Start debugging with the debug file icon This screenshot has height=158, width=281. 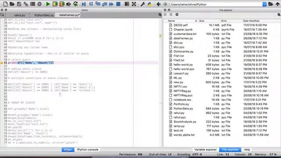pyautogui.click(x=84, y=4)
